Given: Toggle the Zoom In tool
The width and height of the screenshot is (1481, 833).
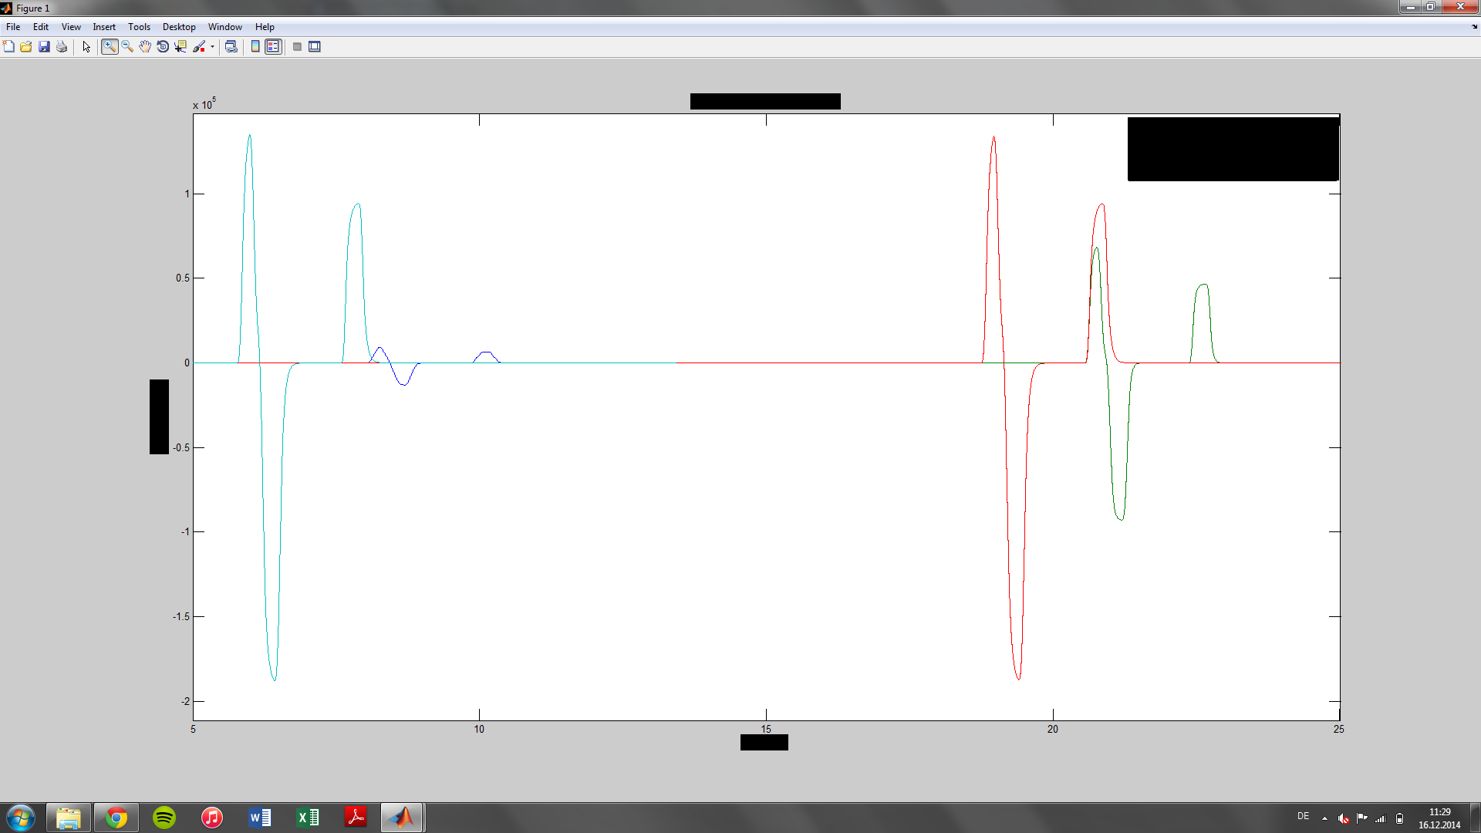Looking at the screenshot, I should pos(110,47).
